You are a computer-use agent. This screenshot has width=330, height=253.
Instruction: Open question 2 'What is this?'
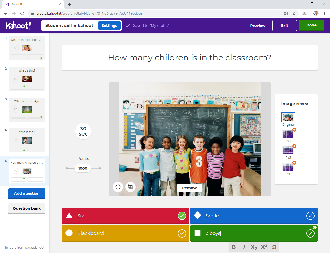tap(27, 79)
